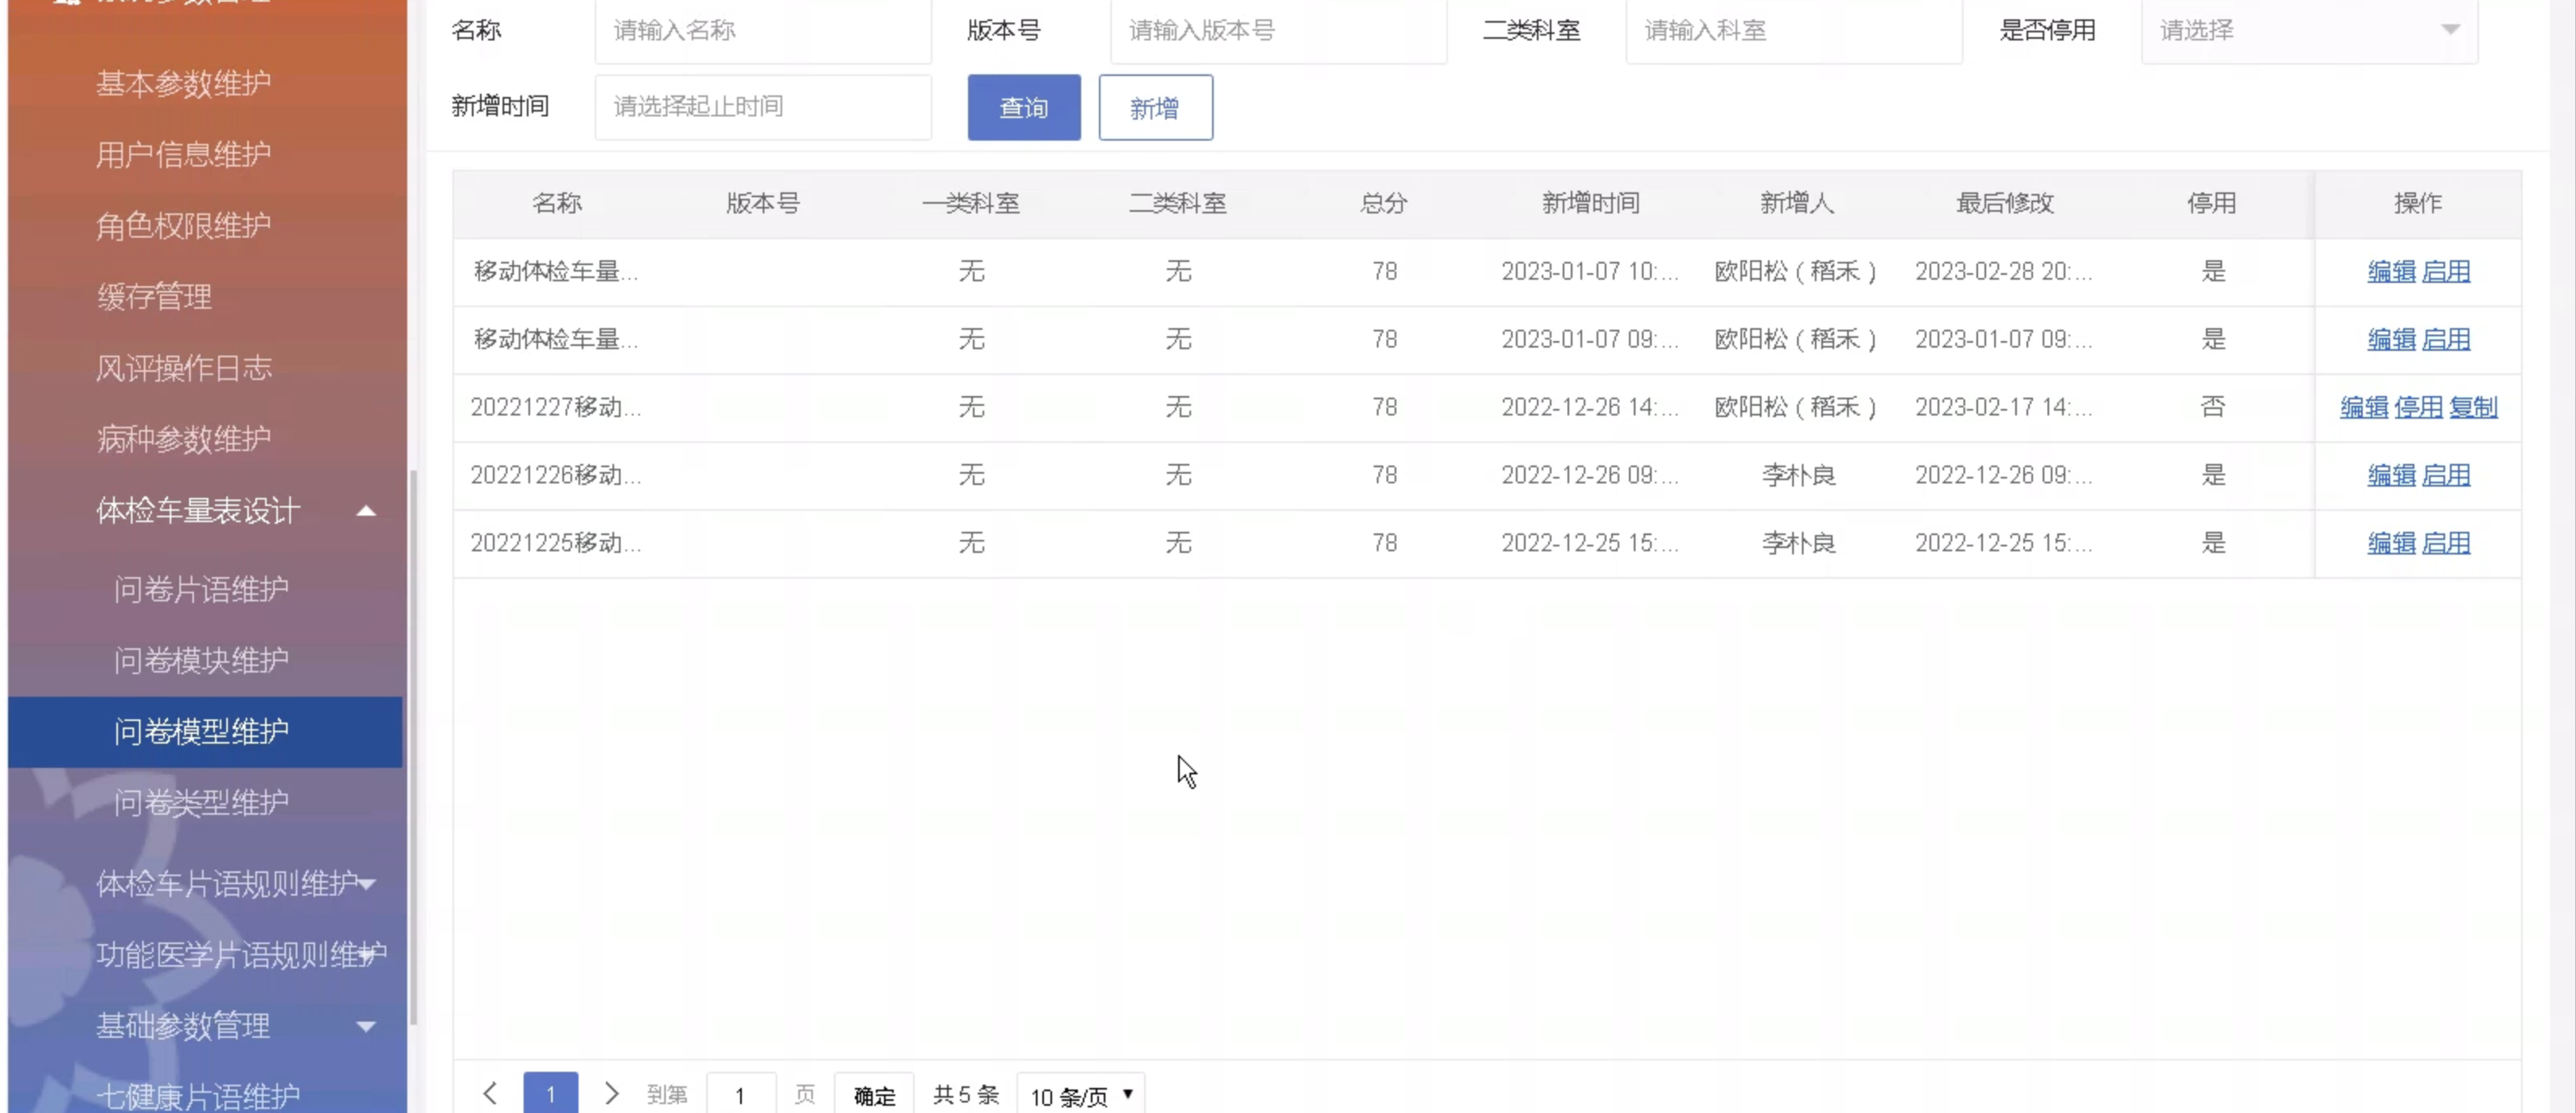
Task: Select page 1 in pagination
Action: click(550, 1093)
